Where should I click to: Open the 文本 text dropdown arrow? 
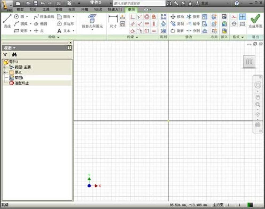73,31
